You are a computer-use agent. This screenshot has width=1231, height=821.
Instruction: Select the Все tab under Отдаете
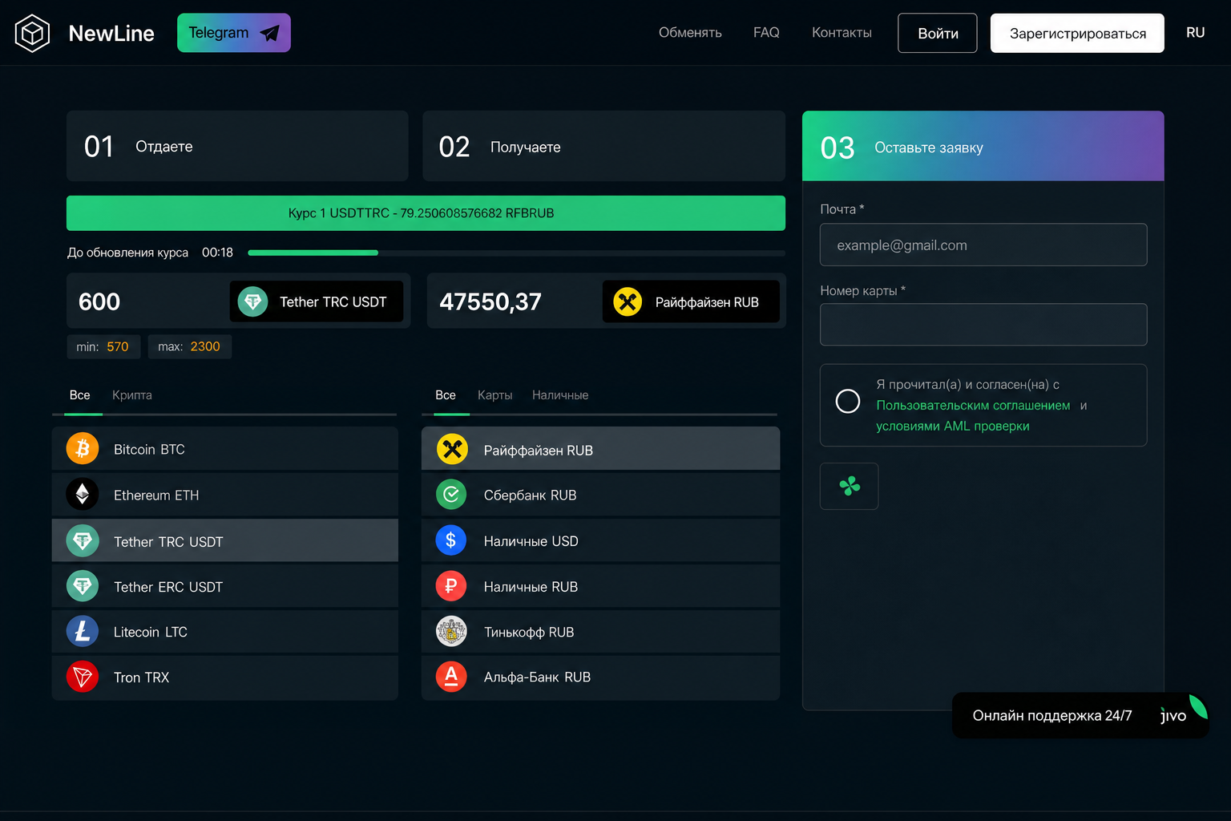point(79,395)
